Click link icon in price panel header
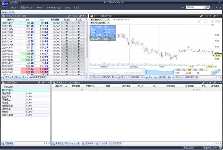The image size is (223, 150). tap(69, 16)
